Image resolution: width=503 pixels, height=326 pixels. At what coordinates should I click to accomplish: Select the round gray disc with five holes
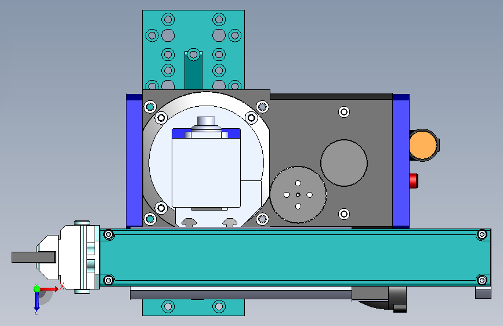(x=298, y=195)
